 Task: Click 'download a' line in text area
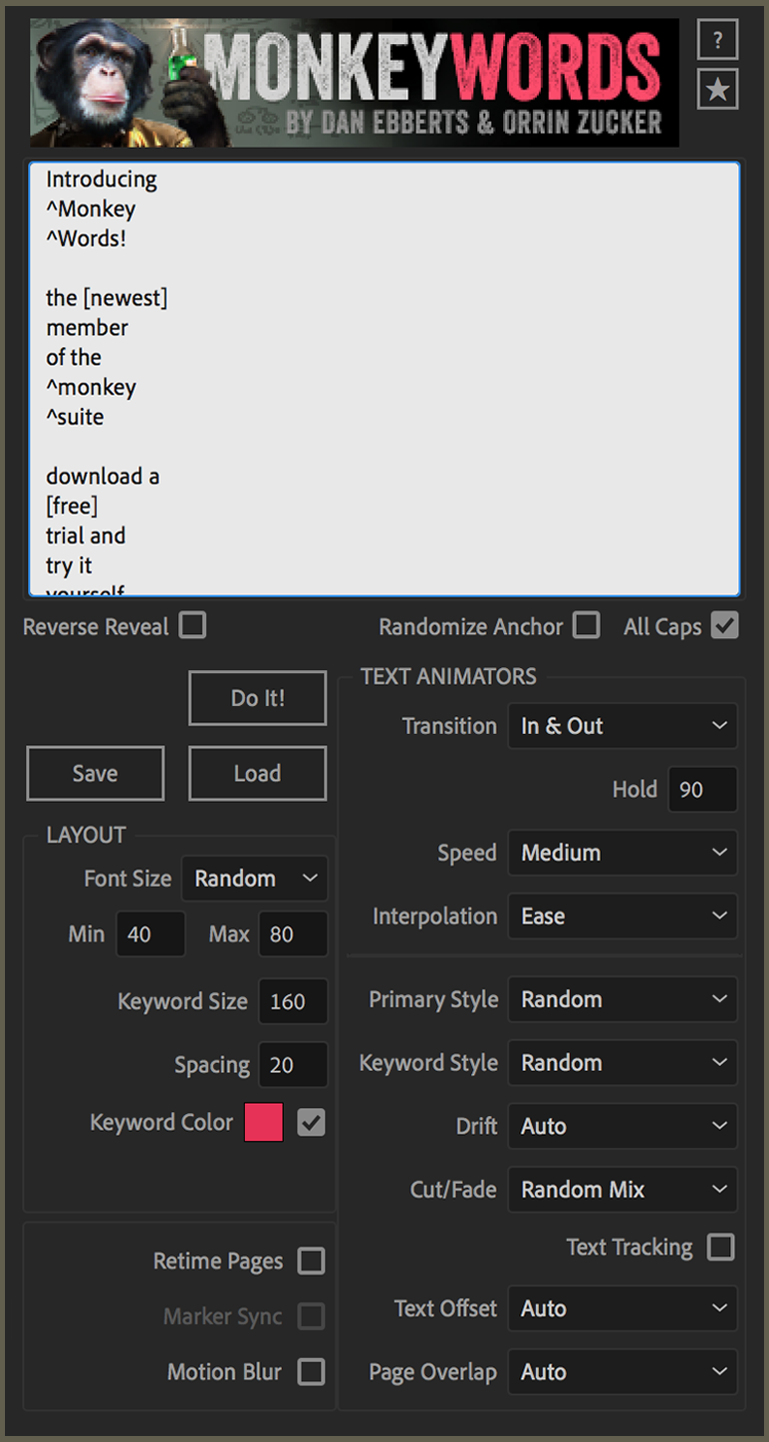pos(103,477)
